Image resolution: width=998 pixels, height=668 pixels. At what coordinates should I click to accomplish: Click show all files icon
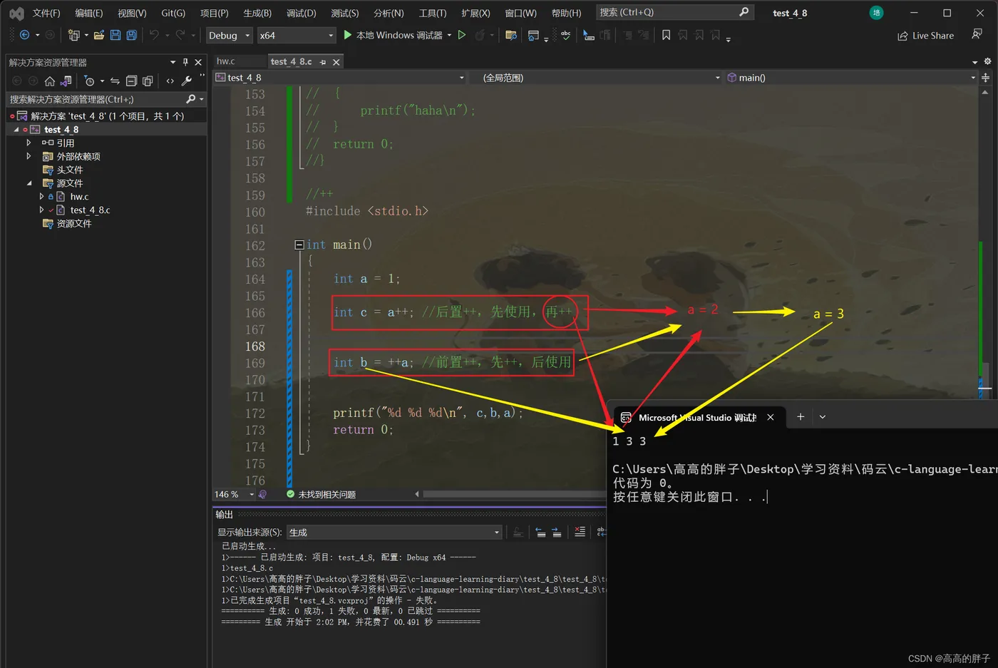tap(148, 81)
